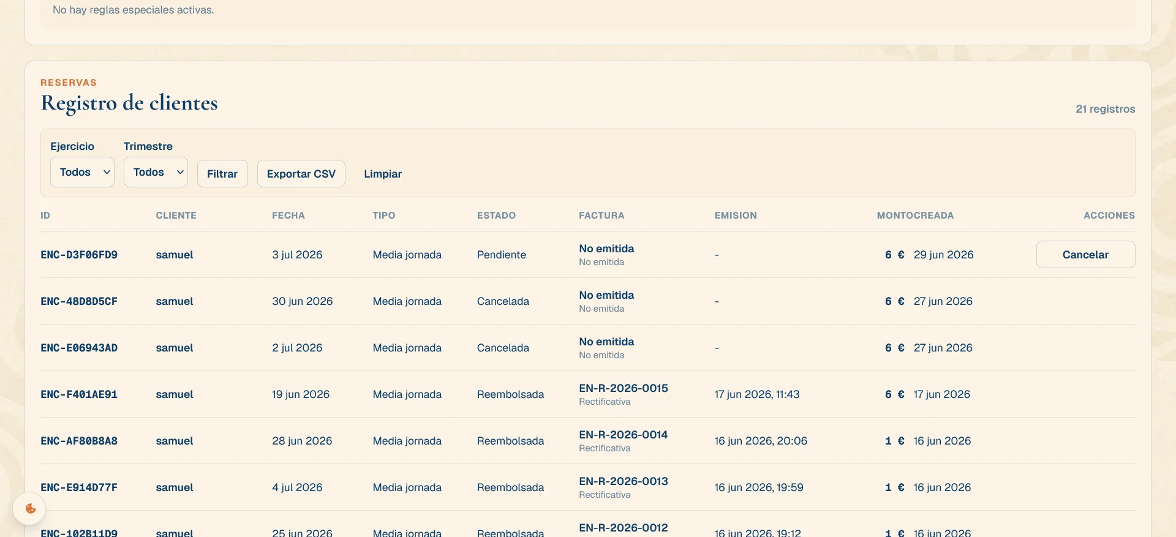Click the CLIENTE column header

176,216
